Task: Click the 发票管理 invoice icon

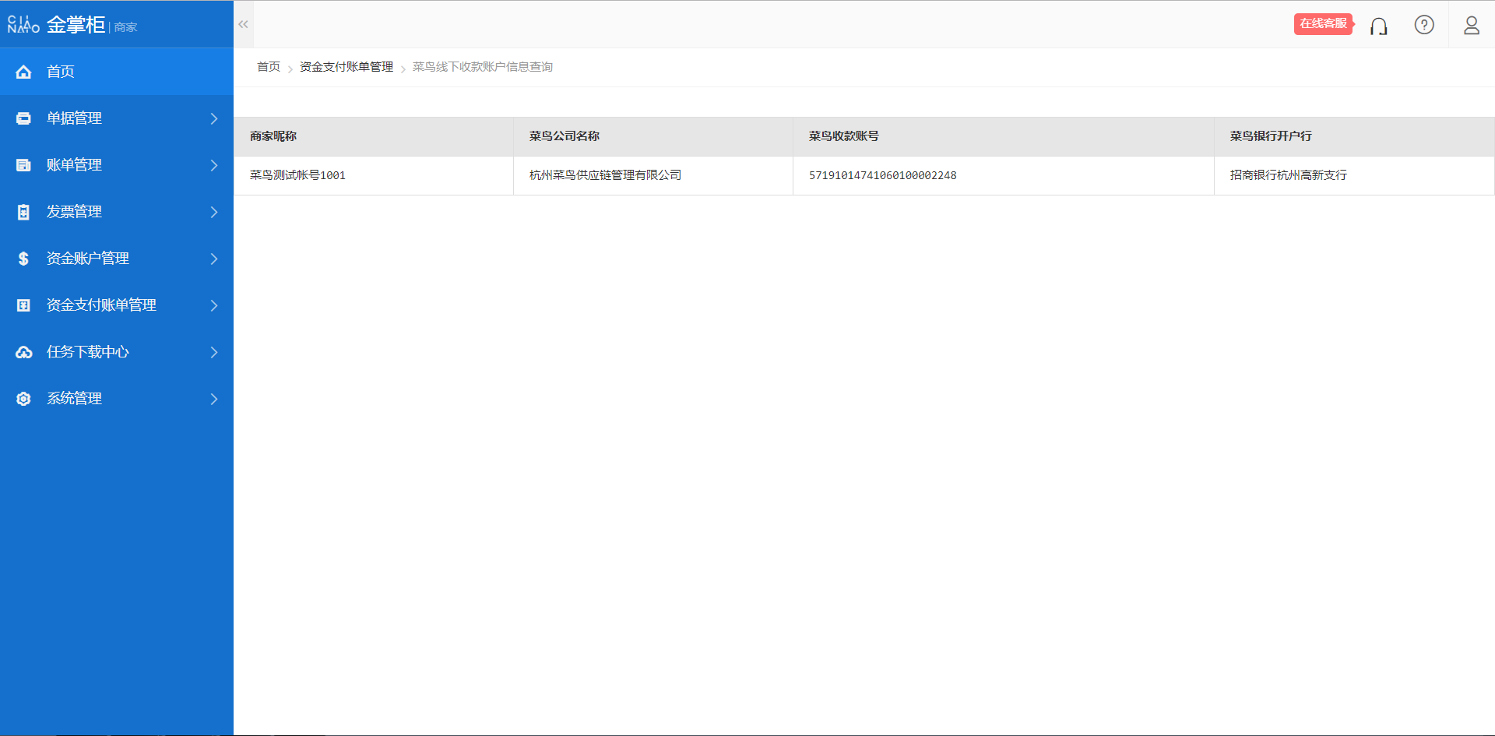Action: click(x=23, y=212)
